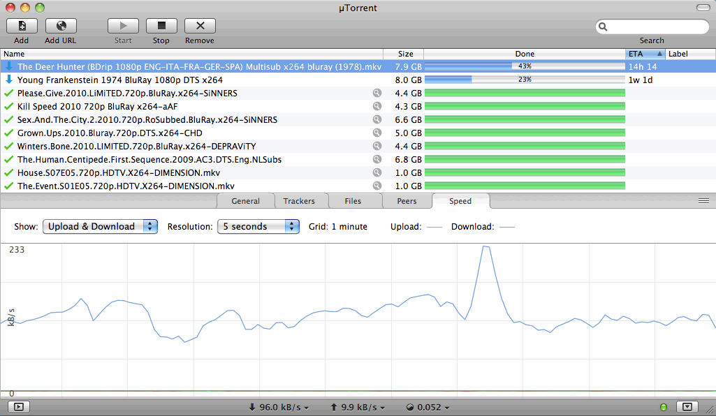Click the Add URL globe icon

[x=61, y=26]
